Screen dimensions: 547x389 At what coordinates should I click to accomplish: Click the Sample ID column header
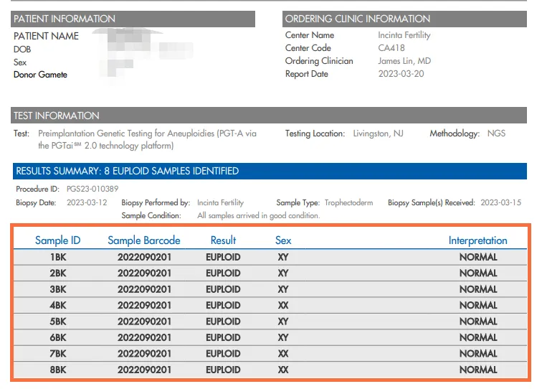point(58,240)
